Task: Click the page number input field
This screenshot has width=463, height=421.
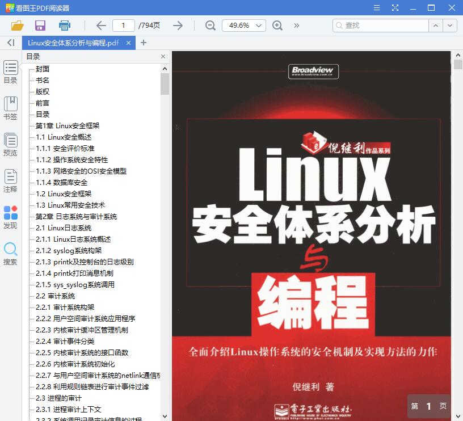Action: tap(124, 26)
